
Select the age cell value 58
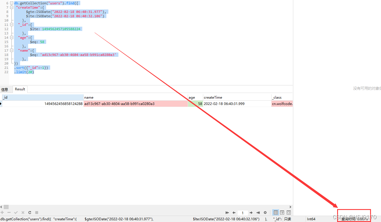196,104
